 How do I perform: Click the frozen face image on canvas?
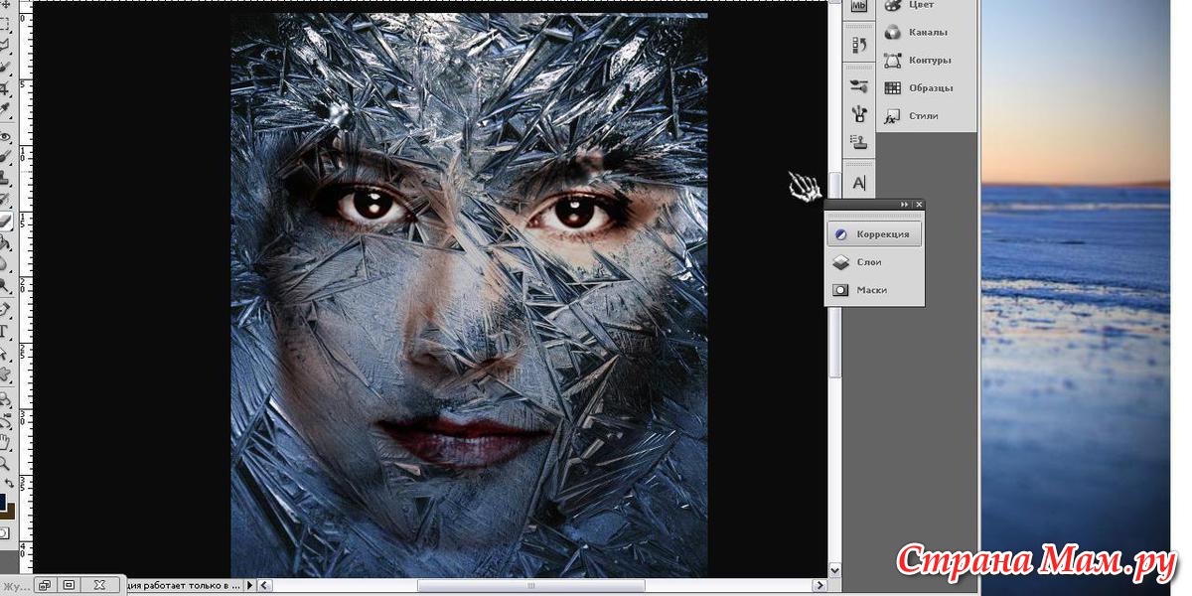click(469, 295)
